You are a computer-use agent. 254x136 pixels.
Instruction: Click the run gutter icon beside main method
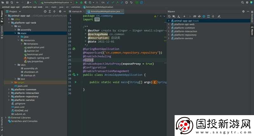click(76, 82)
